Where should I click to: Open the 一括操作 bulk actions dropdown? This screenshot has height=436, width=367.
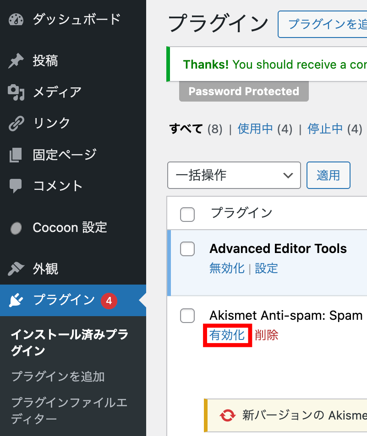pyautogui.click(x=234, y=175)
